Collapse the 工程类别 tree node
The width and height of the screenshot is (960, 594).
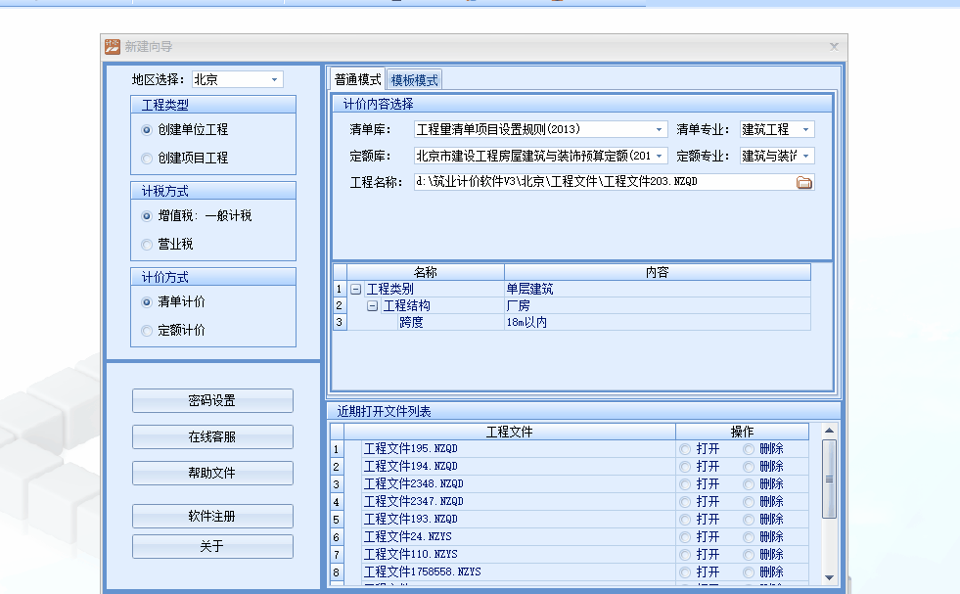tap(356, 290)
